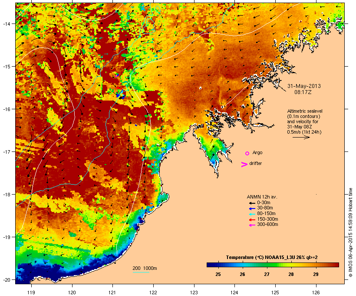Viewport: 356px width, 296px height.
Task: Click the magenta 300-600m arrow legend icon
Action: tap(252, 225)
